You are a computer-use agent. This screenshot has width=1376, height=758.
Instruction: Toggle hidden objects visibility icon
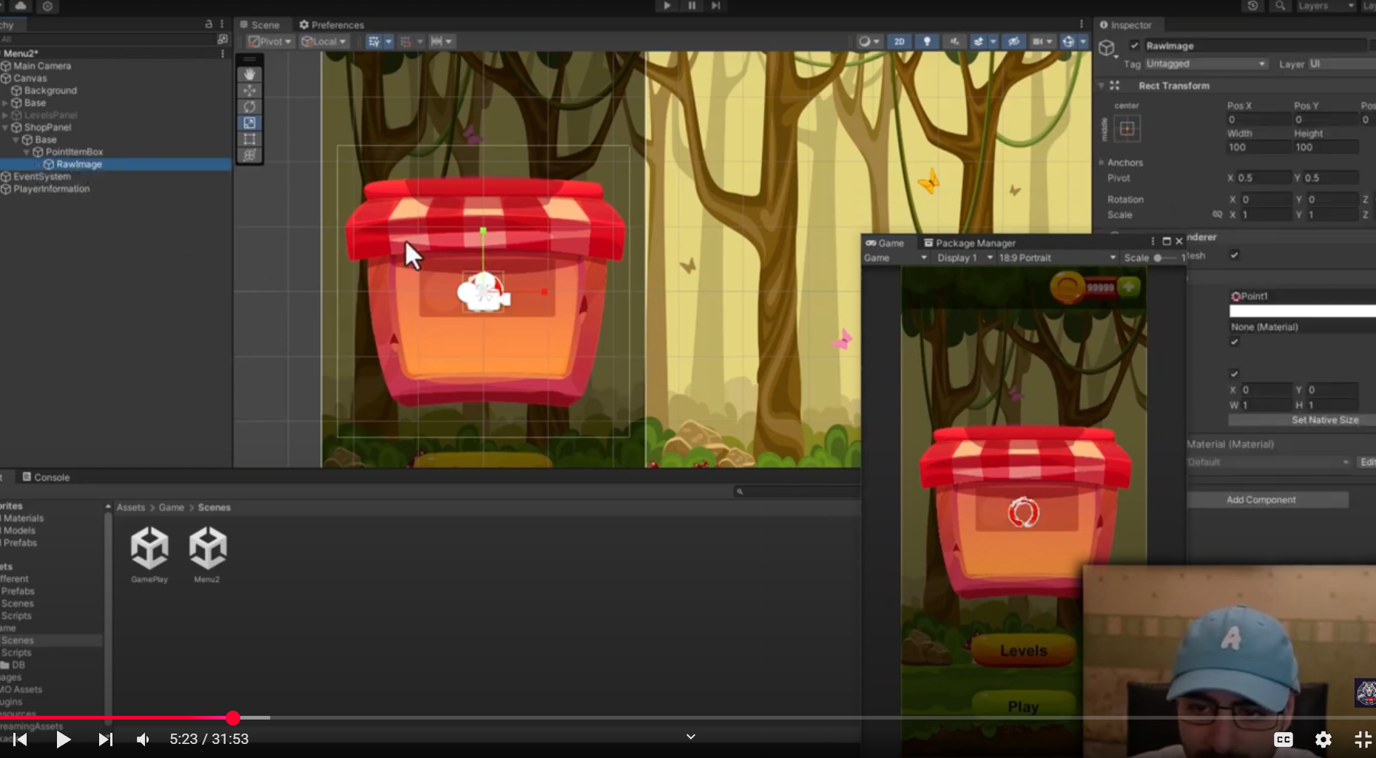(1014, 41)
